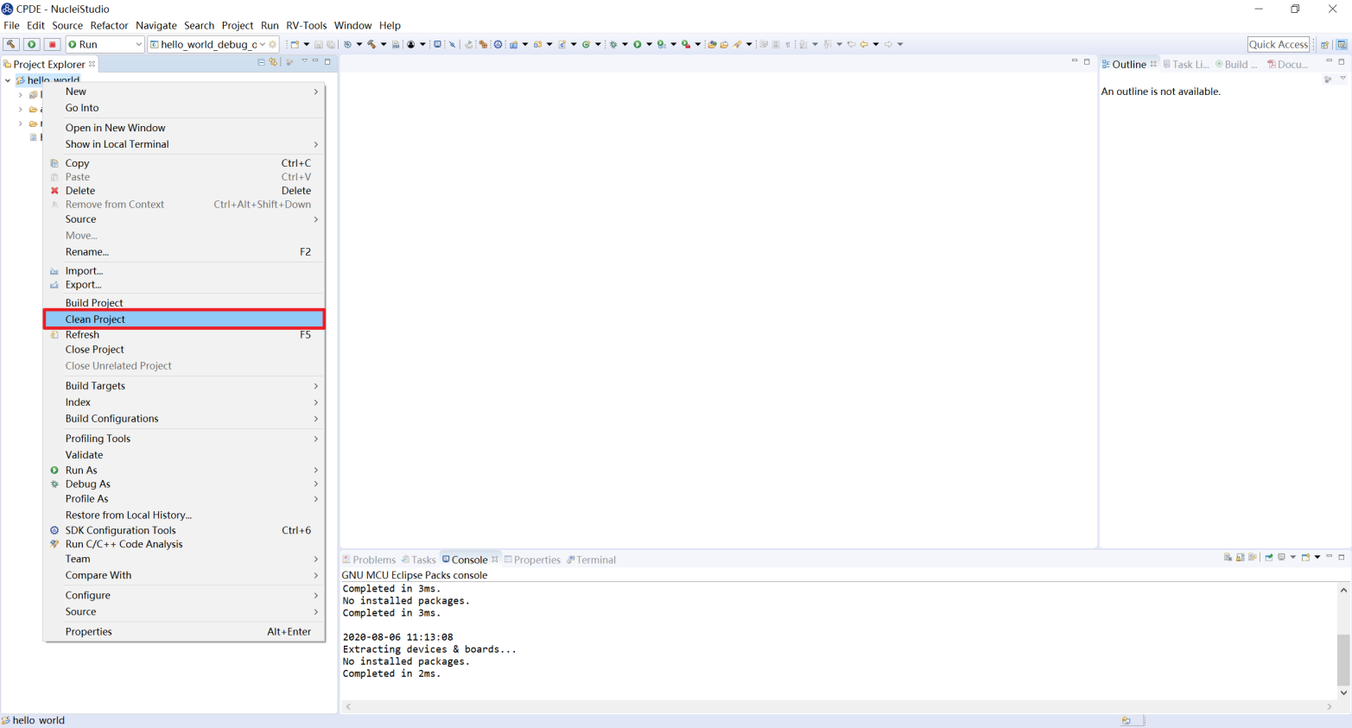Click the C/C++ perspective icon at the far right

point(1342,44)
